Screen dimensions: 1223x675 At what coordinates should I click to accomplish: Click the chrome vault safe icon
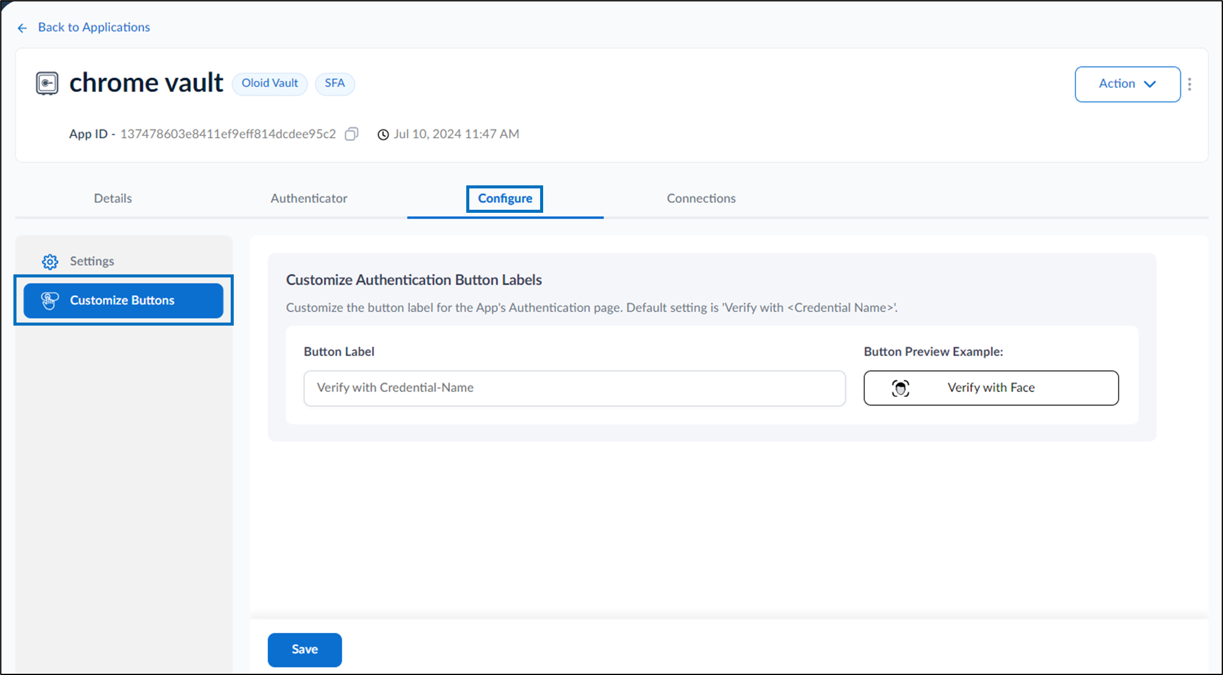coord(47,83)
